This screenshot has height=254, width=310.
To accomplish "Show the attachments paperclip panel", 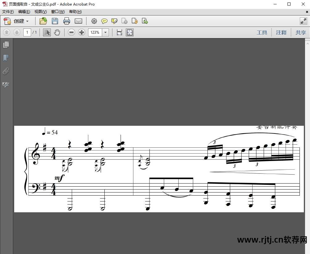I will 6,71.
